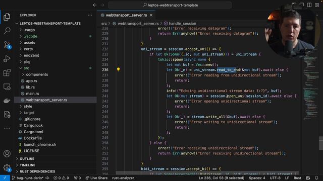Switch to webtransport_server.rs editor tab
Screen dimensions: 323x181
click(127, 15)
